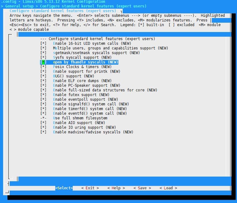
Task: Click 'General setup' in breadcrumb path
Action: pos(19,6)
